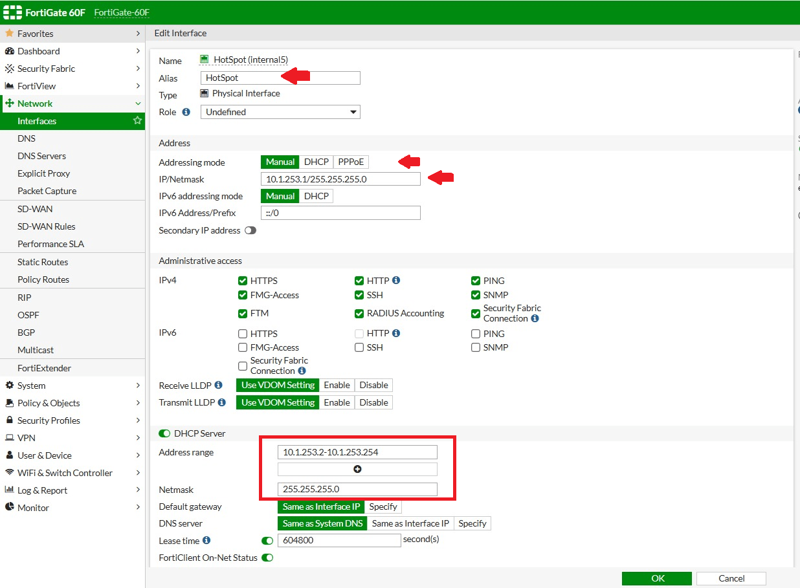
Task: Click the info icon beside IPv4 HTTP
Action: [x=396, y=281]
